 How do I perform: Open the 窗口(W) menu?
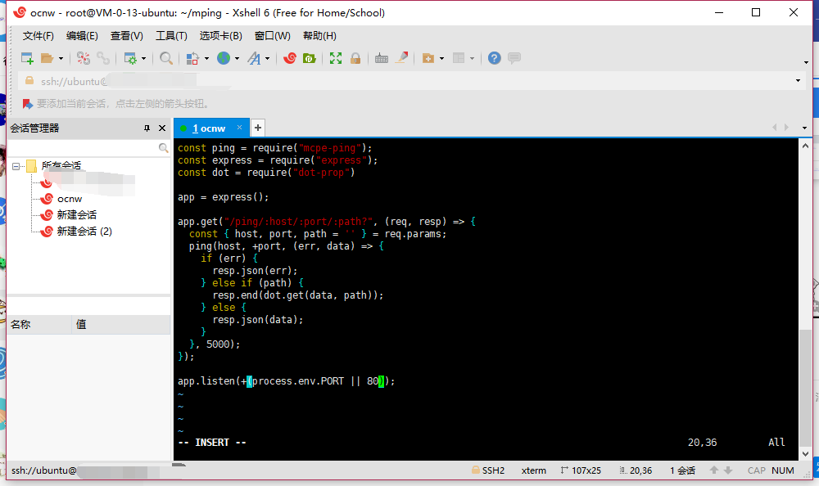pyautogui.click(x=272, y=36)
